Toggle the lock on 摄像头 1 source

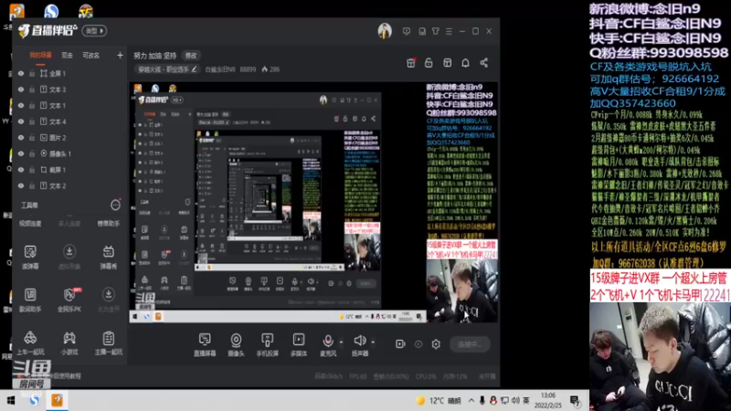[x=32, y=153]
